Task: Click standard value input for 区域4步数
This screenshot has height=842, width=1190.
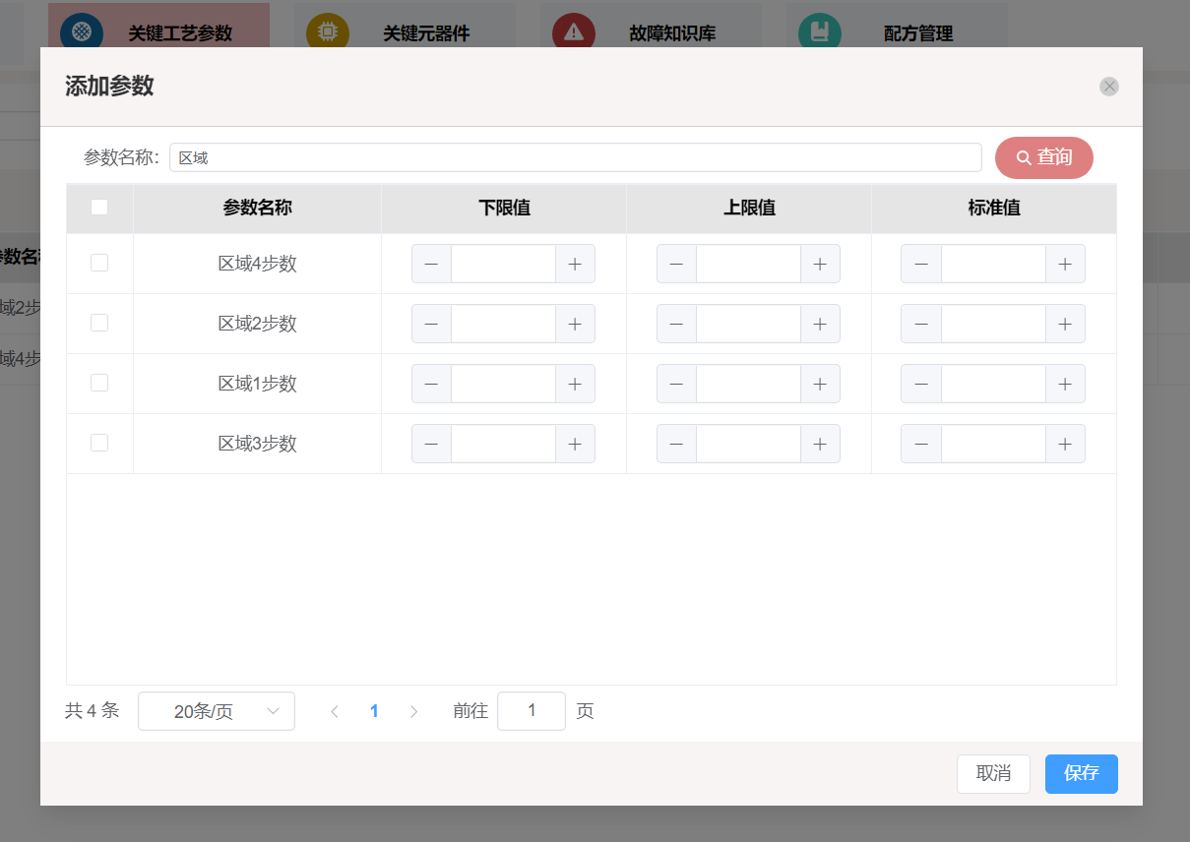Action: pos(993,264)
